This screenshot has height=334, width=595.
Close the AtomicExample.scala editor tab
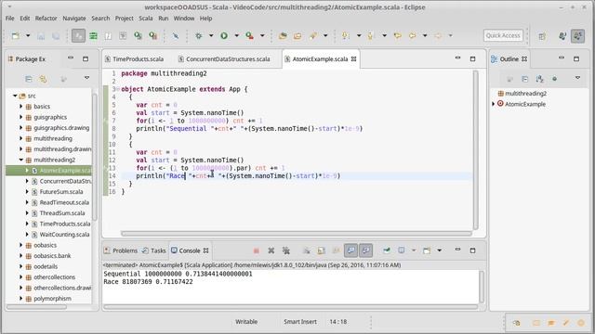(x=353, y=59)
